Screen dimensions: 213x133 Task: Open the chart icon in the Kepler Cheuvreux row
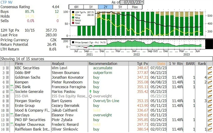pyautogui.click(x=210, y=125)
